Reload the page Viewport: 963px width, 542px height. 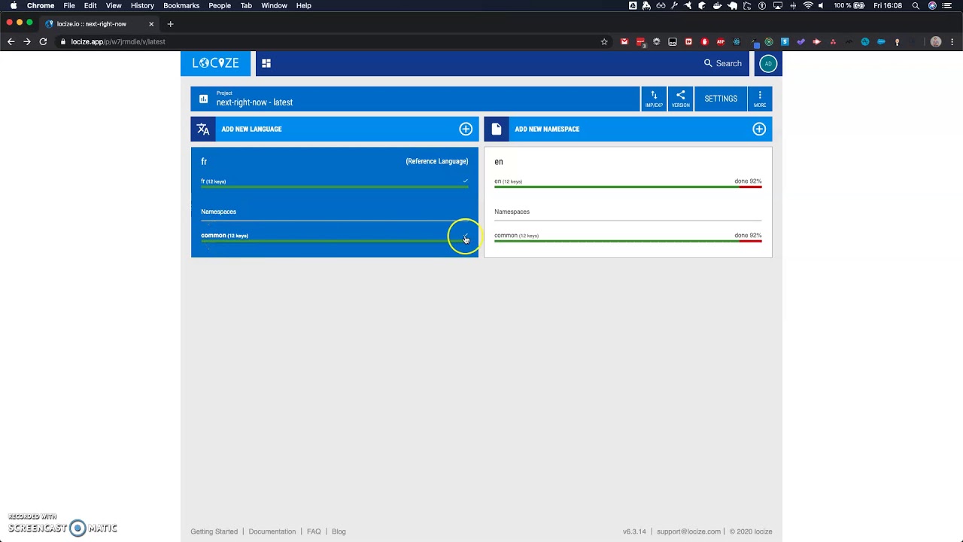pyautogui.click(x=43, y=41)
